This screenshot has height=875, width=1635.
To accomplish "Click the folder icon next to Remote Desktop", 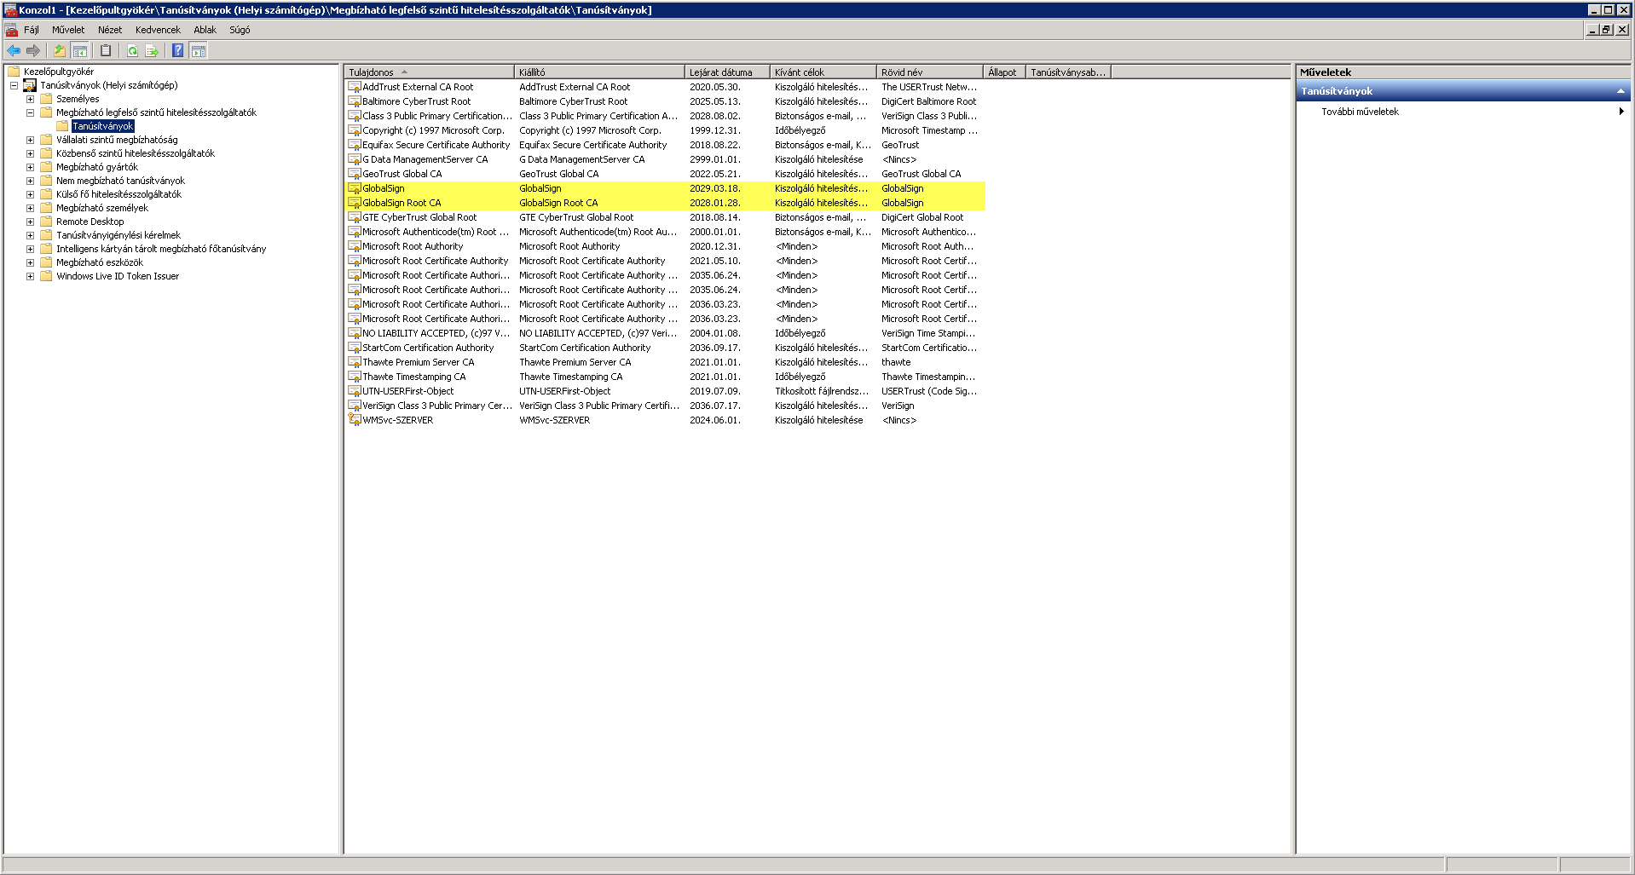I will (46, 222).
